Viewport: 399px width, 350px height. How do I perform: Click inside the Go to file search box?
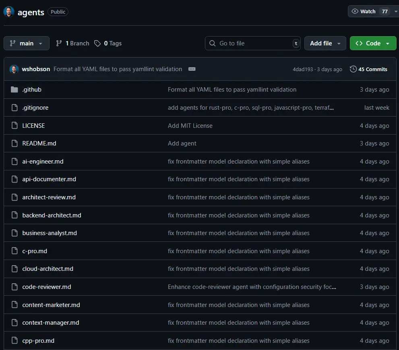point(250,43)
